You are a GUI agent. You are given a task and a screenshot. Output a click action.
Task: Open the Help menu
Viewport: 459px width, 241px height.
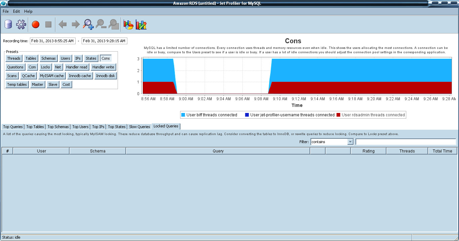[28, 11]
